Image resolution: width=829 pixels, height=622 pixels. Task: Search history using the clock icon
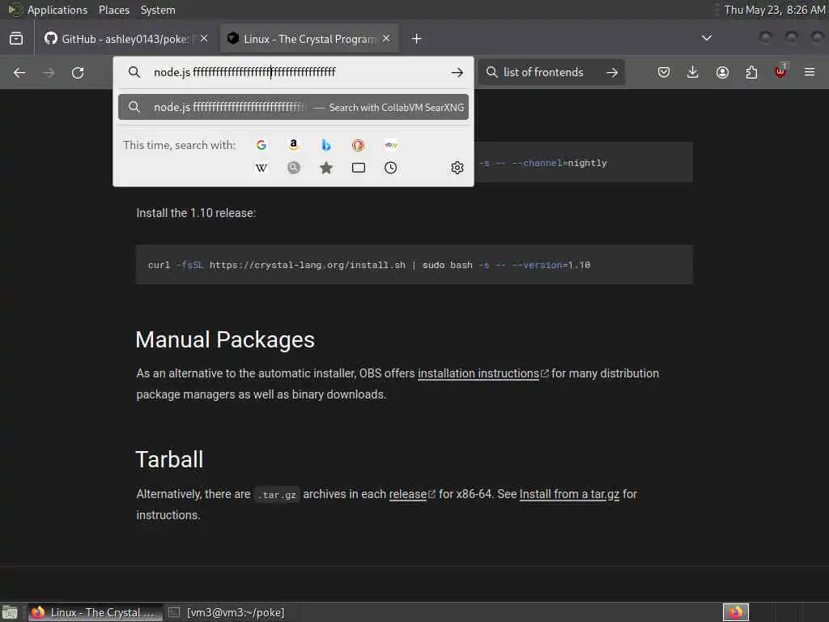pos(391,168)
